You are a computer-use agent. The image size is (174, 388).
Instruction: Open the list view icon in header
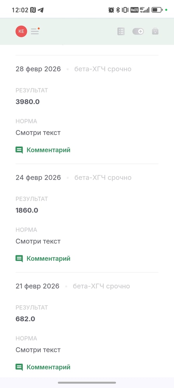[121, 31]
